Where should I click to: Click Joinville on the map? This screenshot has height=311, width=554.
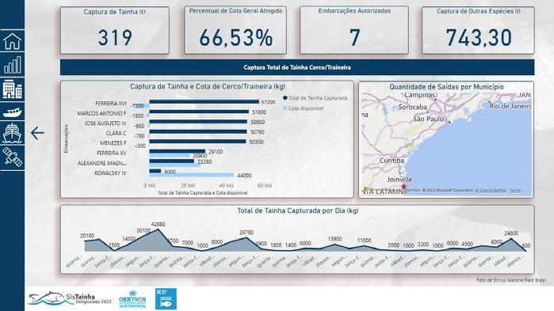(x=399, y=180)
